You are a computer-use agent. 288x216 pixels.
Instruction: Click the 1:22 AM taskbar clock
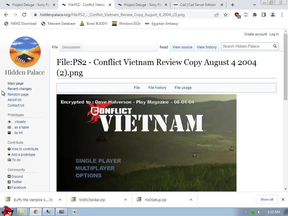click(x=273, y=212)
